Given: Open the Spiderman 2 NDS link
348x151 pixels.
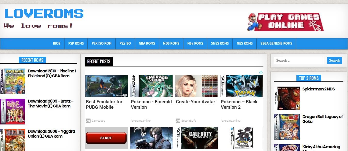Looking at the screenshot, I should click(319, 89).
